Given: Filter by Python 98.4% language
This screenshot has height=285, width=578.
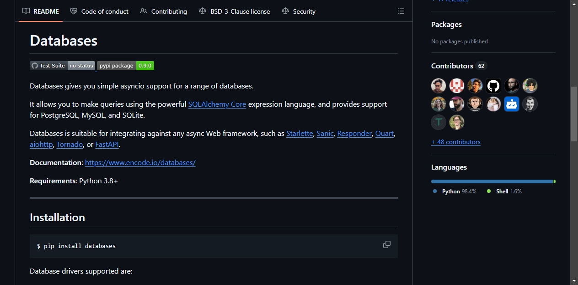Looking at the screenshot, I should click(x=455, y=192).
